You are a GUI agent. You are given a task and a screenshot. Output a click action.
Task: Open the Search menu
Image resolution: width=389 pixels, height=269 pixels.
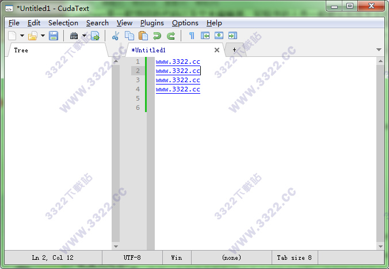pos(97,23)
